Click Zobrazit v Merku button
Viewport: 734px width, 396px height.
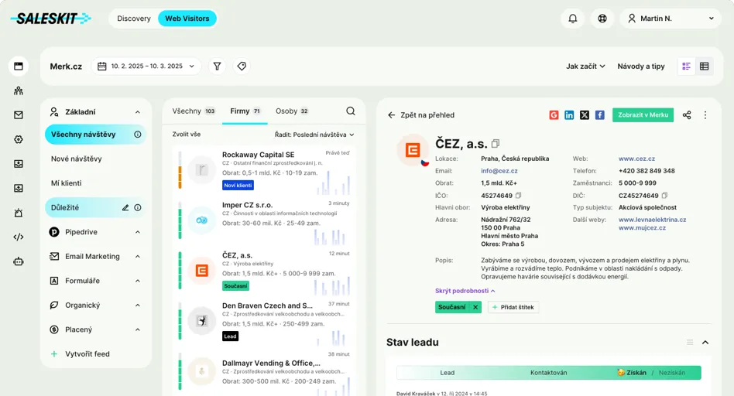click(x=643, y=115)
